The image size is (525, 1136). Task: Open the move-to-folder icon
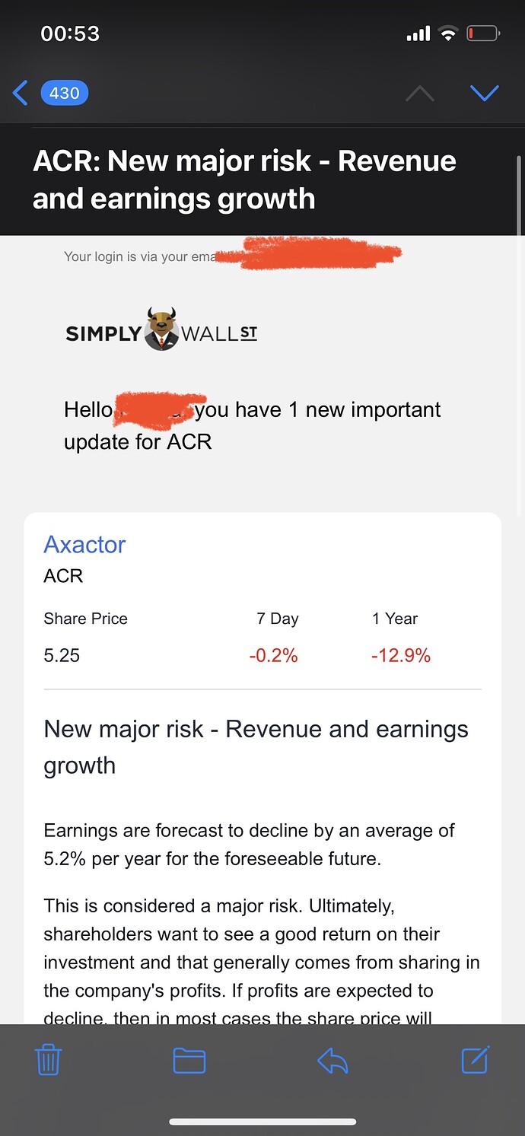[189, 1060]
